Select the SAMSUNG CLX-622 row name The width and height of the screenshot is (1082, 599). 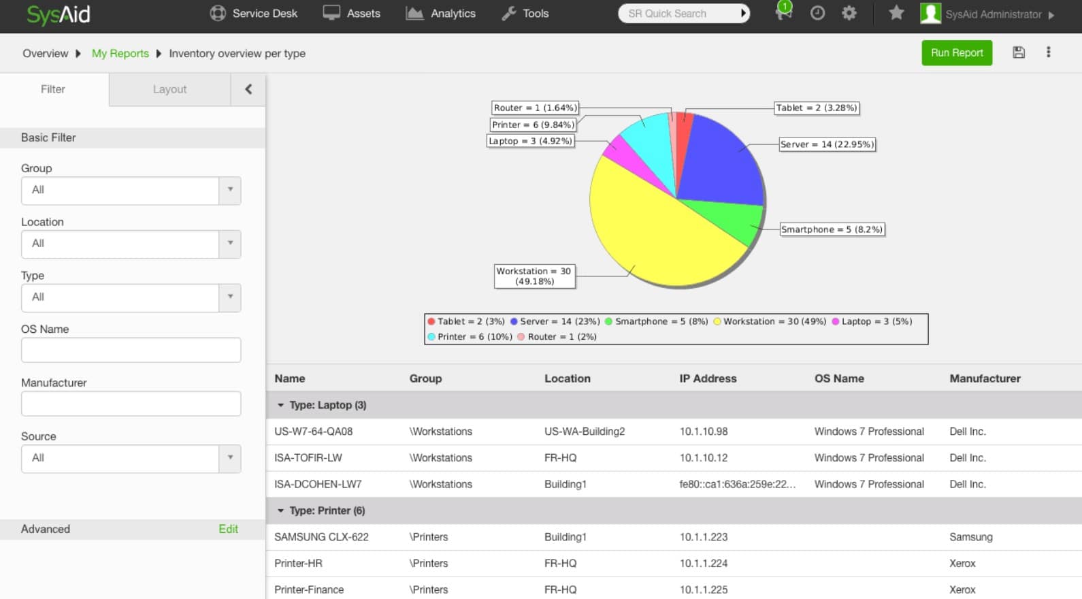tap(321, 537)
